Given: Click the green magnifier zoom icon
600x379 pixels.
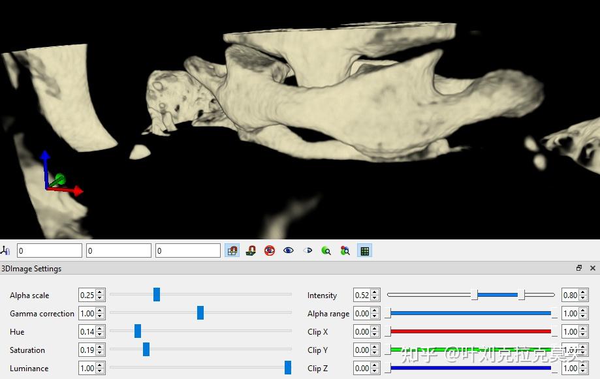Looking at the screenshot, I should click(326, 250).
